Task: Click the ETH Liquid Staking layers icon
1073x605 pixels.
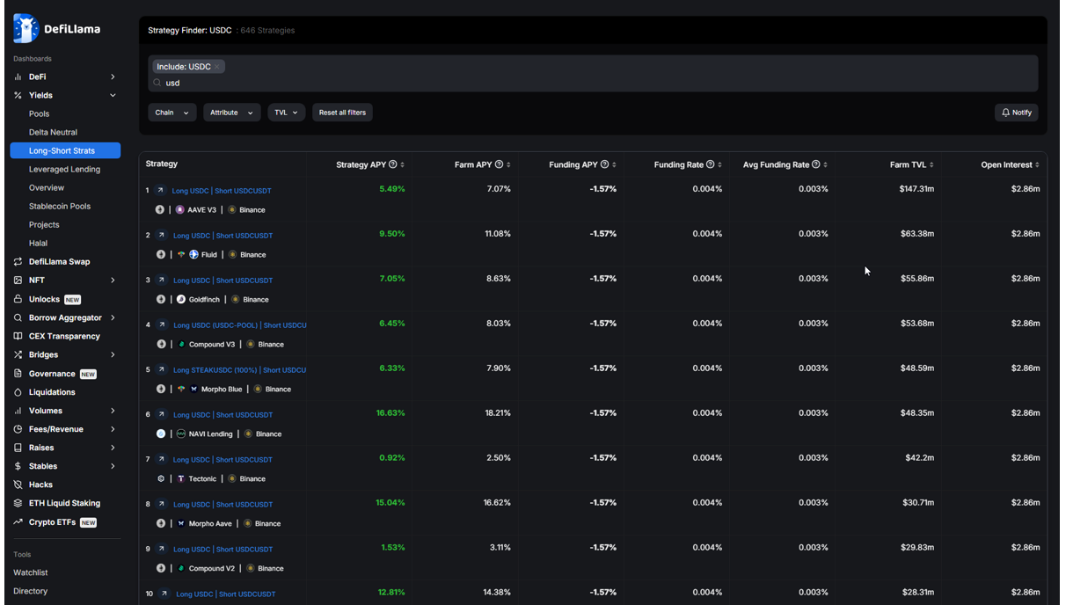Action: pos(18,503)
